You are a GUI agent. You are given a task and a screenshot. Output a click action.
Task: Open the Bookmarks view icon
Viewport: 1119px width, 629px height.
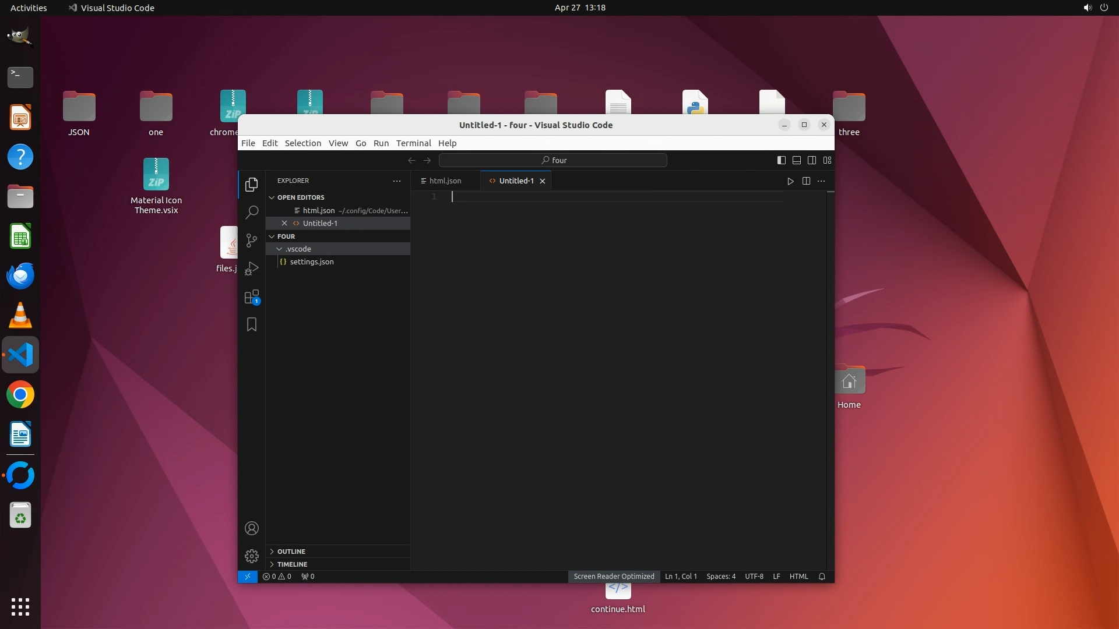tap(252, 324)
